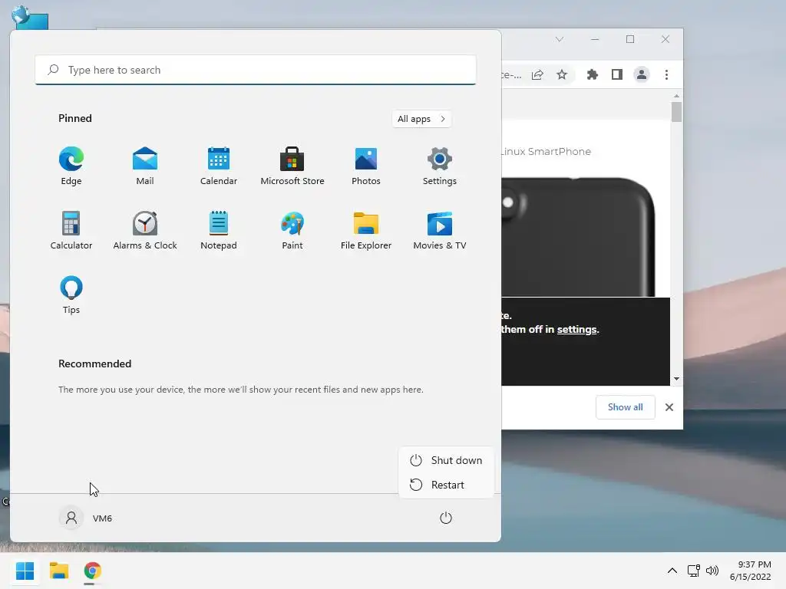Open the VM6 user account menu
786x589 pixels.
click(86, 518)
